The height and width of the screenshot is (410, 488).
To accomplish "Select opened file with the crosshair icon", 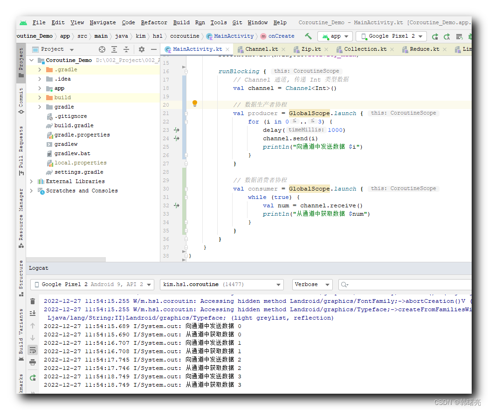I will tap(102, 49).
